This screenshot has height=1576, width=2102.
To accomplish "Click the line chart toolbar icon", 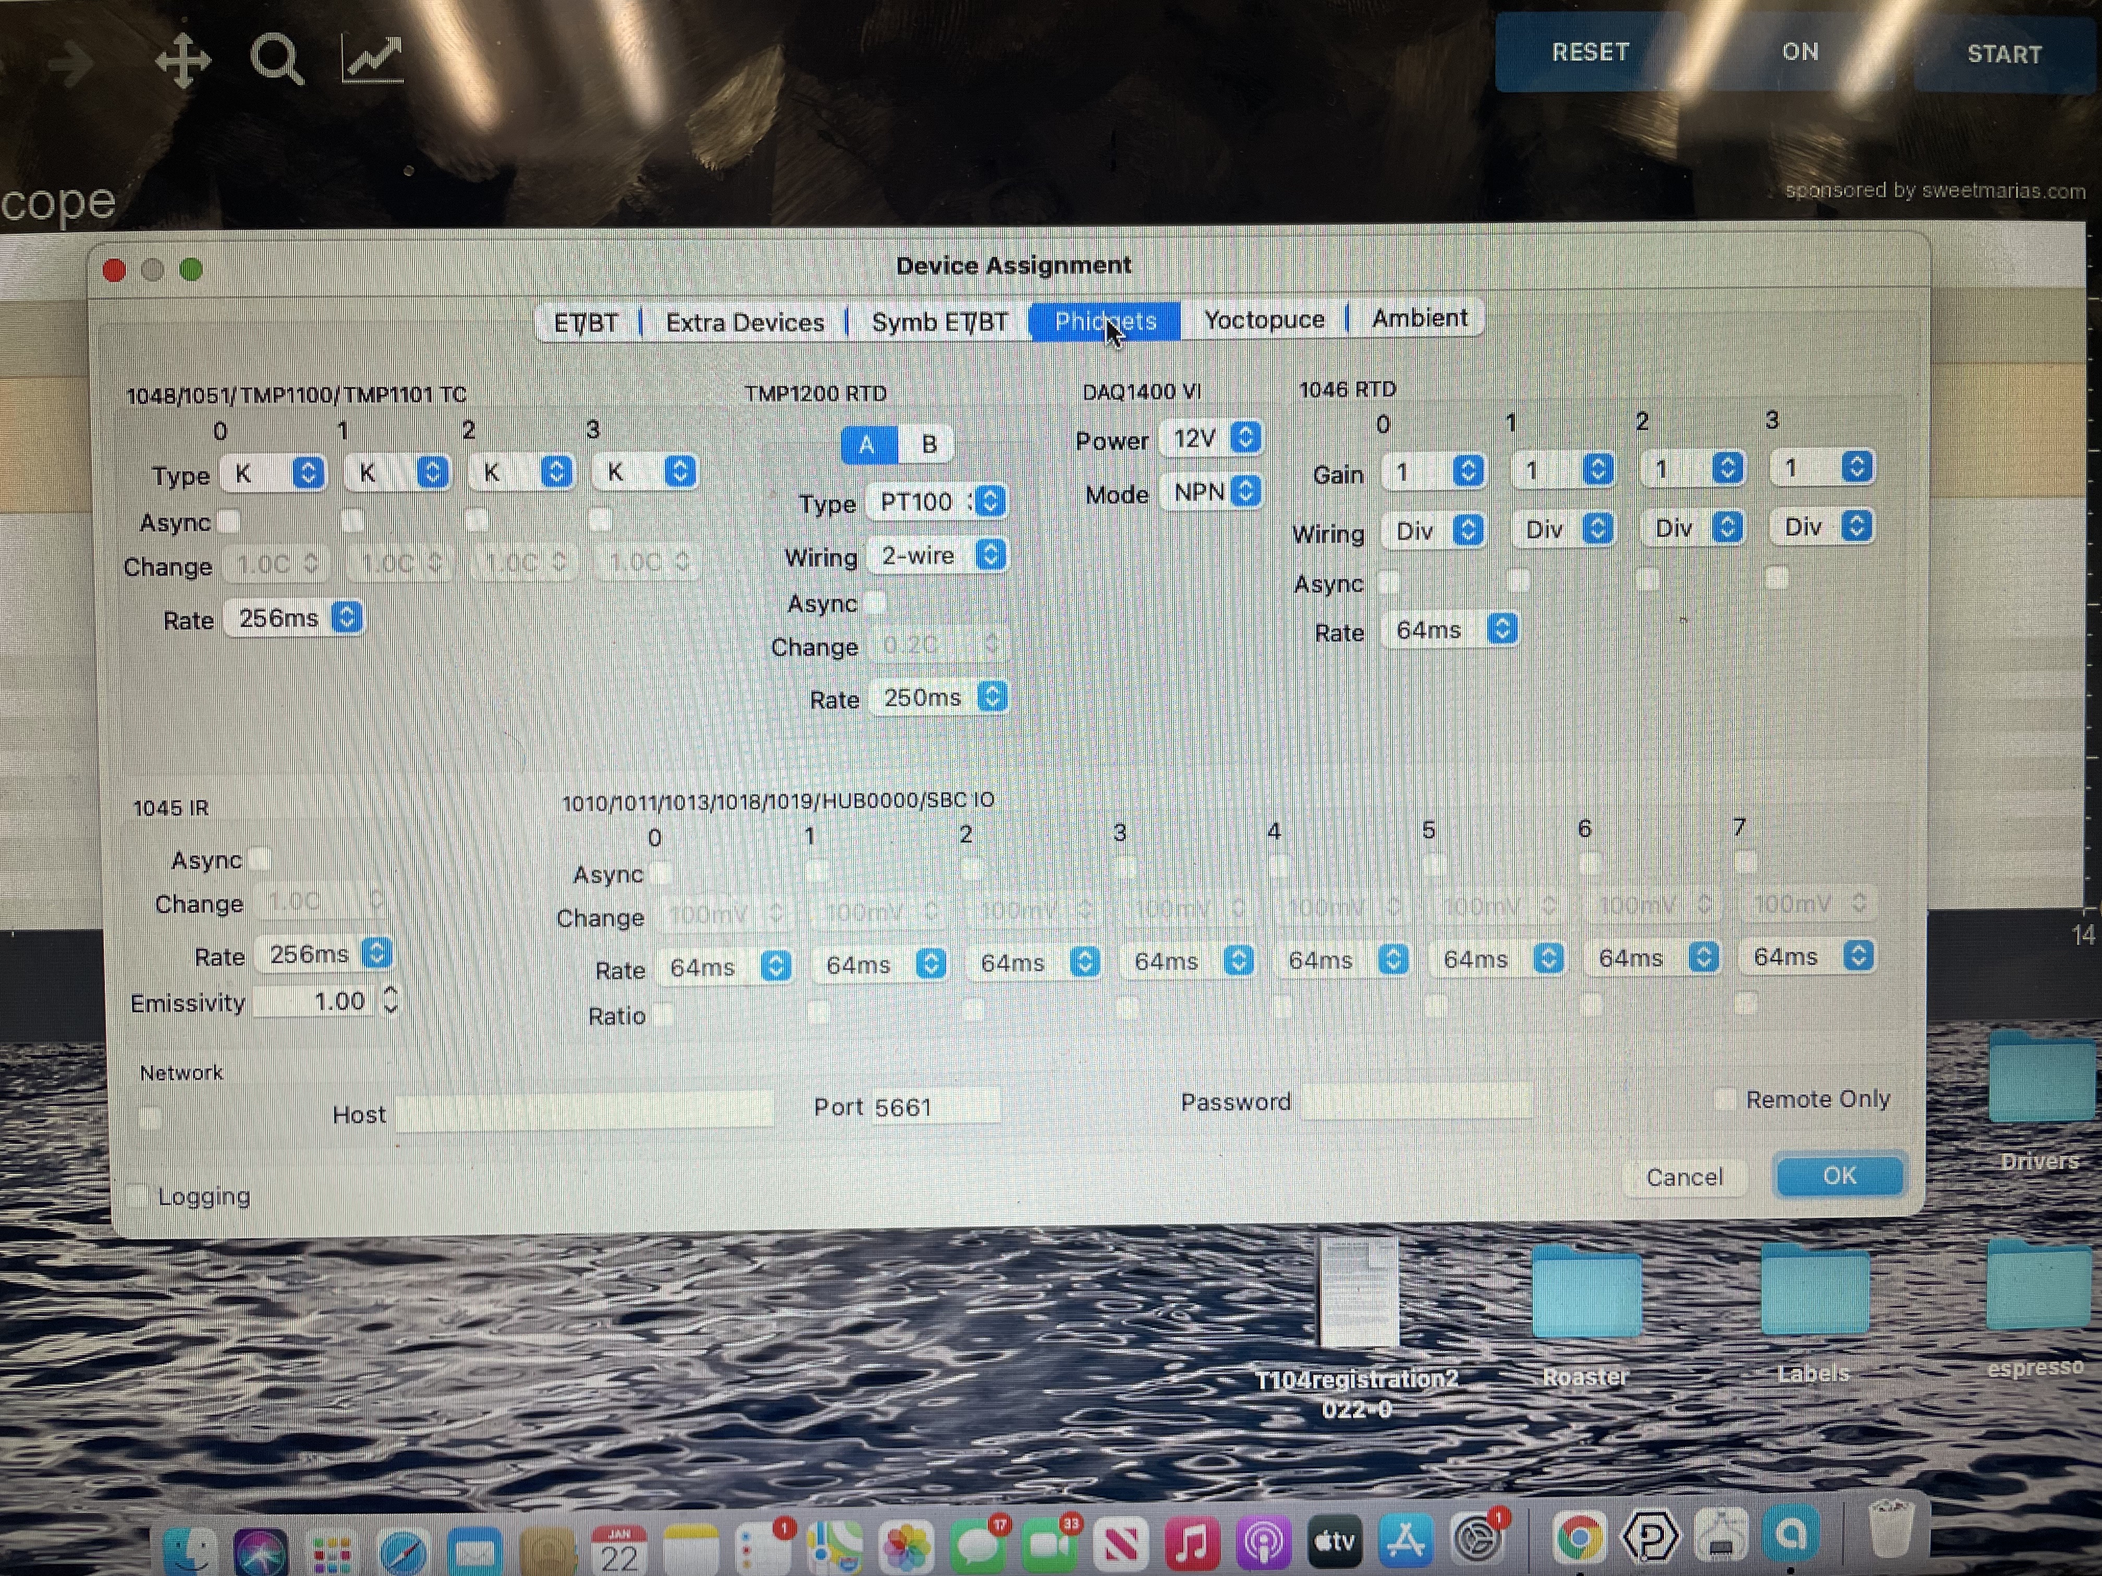I will coord(372,59).
